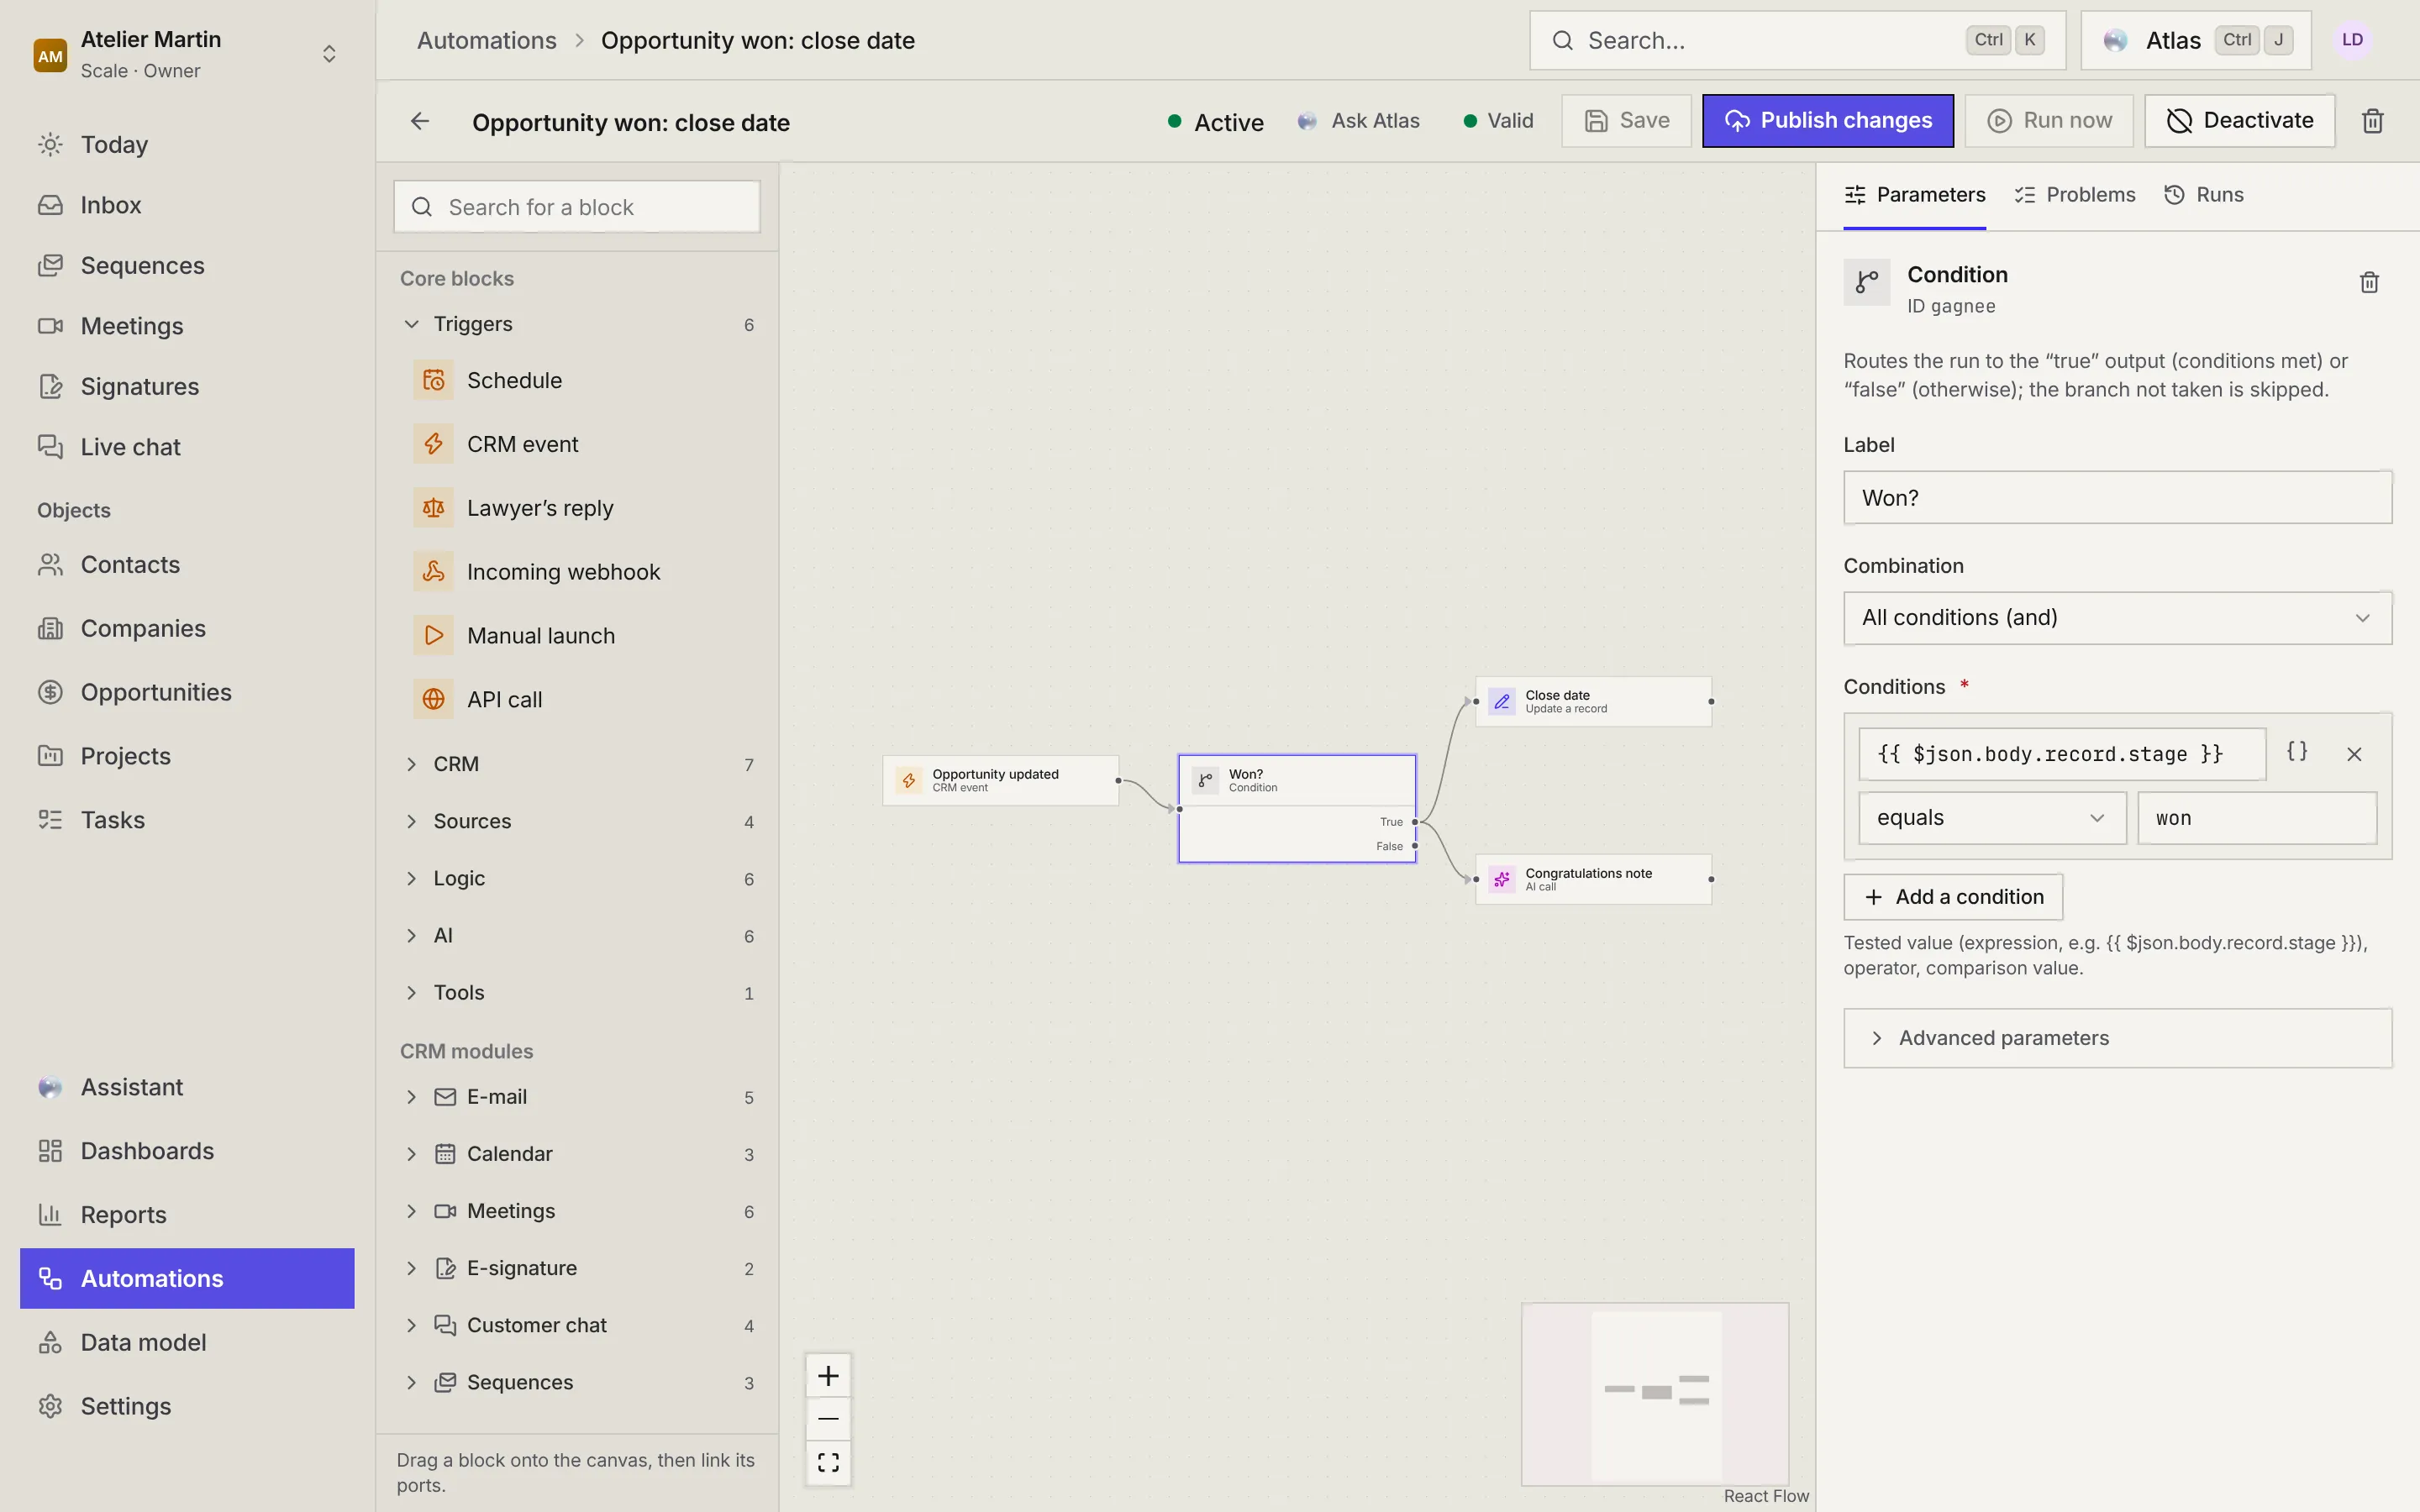2420x1512 pixels.
Task: Expand the CRM blocks group
Action: (577, 764)
